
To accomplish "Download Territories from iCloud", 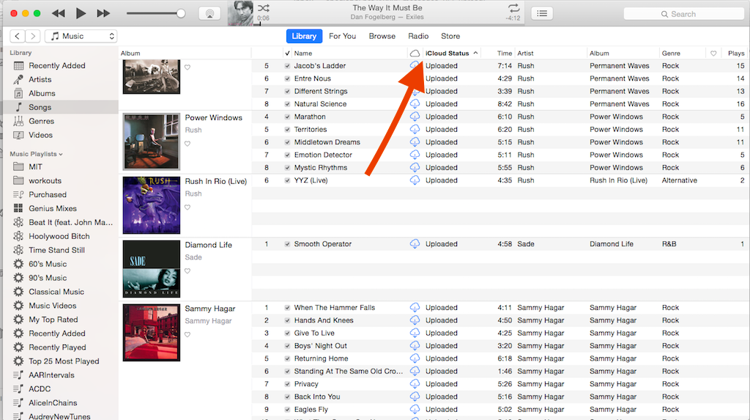I will click(x=415, y=129).
